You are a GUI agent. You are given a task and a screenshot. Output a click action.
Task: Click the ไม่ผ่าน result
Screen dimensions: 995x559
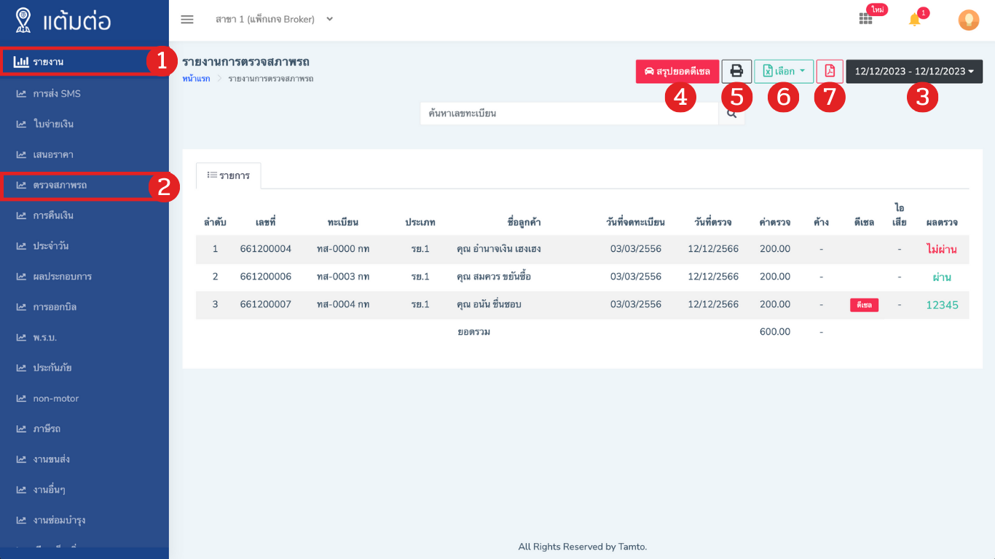(942, 250)
